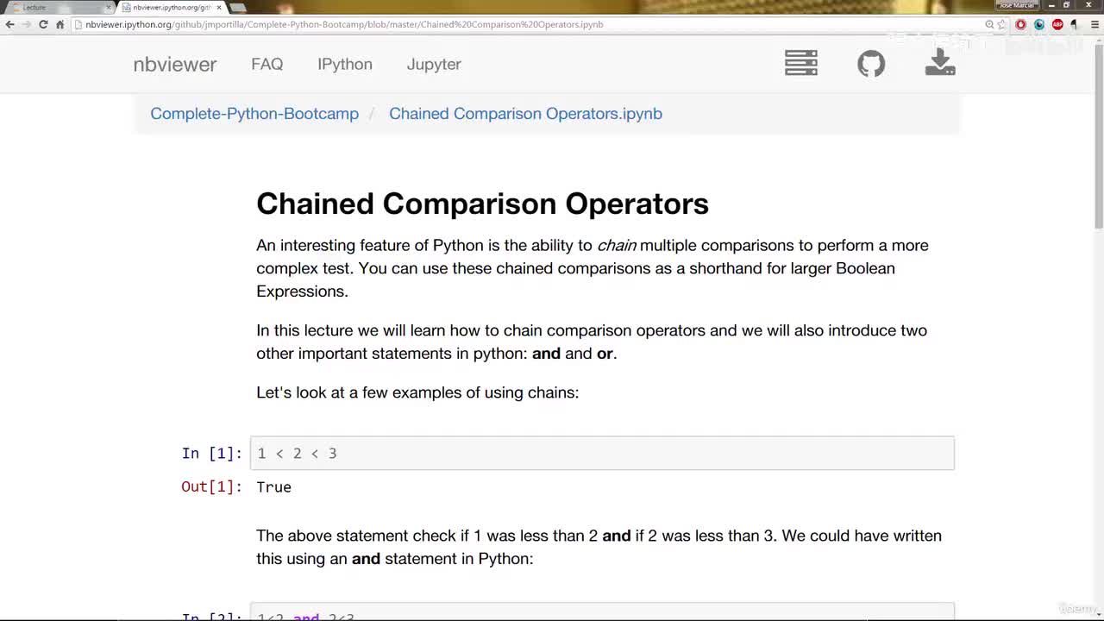This screenshot has height=621, width=1104.
Task: Bookmark page with the star icon
Action: 1002,24
